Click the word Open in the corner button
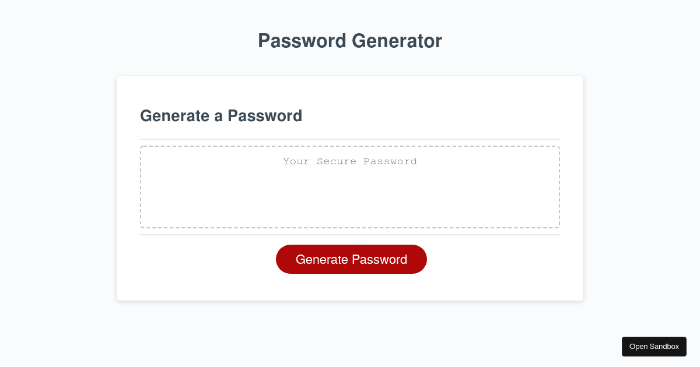700x367 pixels. [x=638, y=347]
